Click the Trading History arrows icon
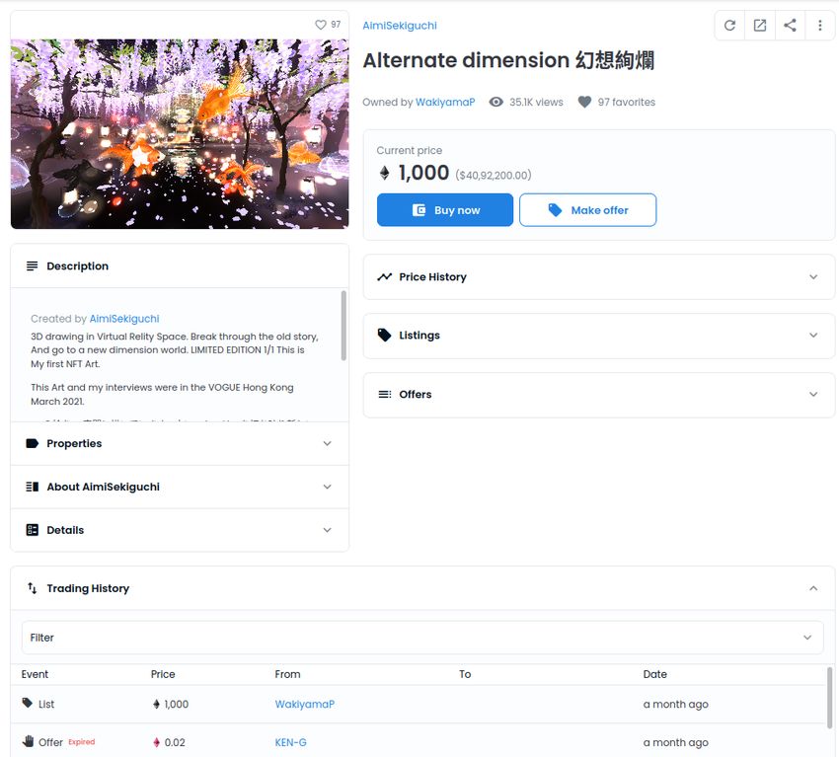This screenshot has height=757, width=839. [33, 588]
